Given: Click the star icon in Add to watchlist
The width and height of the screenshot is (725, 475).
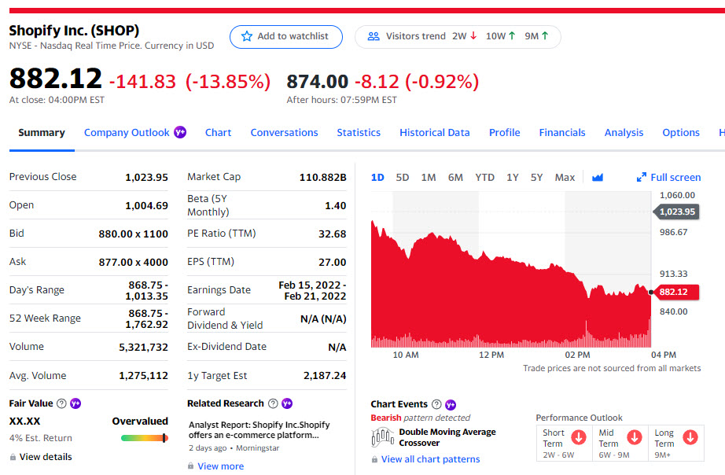Looking at the screenshot, I should tap(247, 36).
